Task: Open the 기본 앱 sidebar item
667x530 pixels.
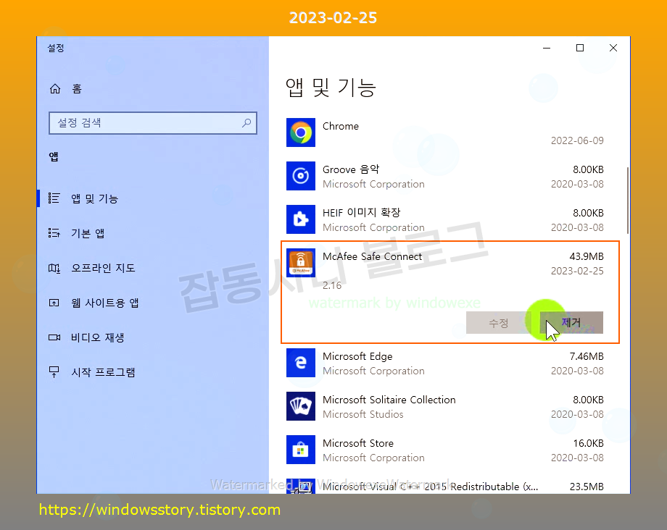Action: [x=153, y=233]
